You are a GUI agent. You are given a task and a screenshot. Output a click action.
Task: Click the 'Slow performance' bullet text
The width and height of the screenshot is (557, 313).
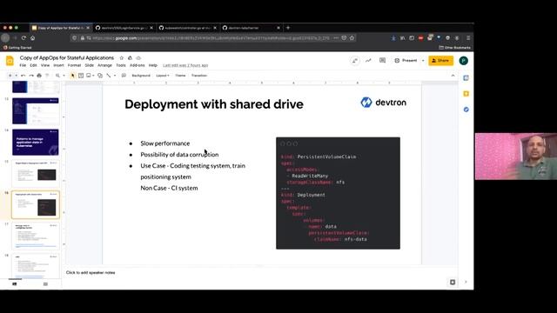tap(164, 143)
